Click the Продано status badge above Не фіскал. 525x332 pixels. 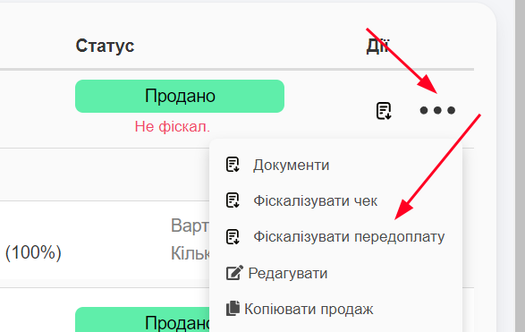coord(180,96)
